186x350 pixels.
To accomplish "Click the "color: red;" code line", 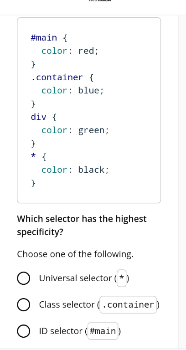I will pos(70,51).
